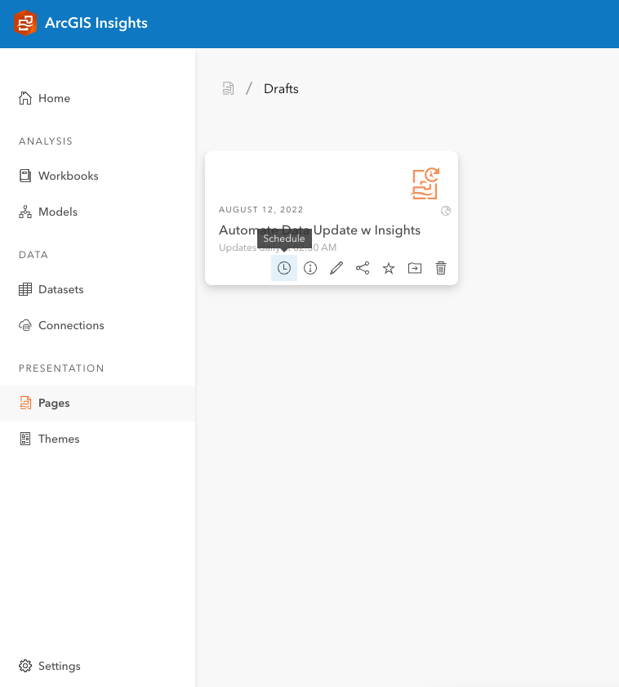Move the page using the folder icon
Screen dimensions: 619x687
[x=414, y=267]
